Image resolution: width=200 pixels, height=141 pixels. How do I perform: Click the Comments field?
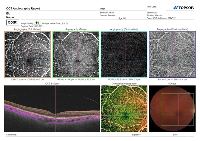(x=11, y=135)
